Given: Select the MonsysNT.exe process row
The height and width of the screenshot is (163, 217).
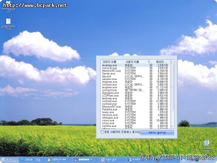Looking at the screenshot, I should click(135, 106).
